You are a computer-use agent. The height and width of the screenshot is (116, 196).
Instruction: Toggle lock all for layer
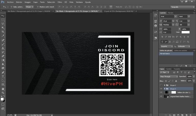(x=176, y=81)
